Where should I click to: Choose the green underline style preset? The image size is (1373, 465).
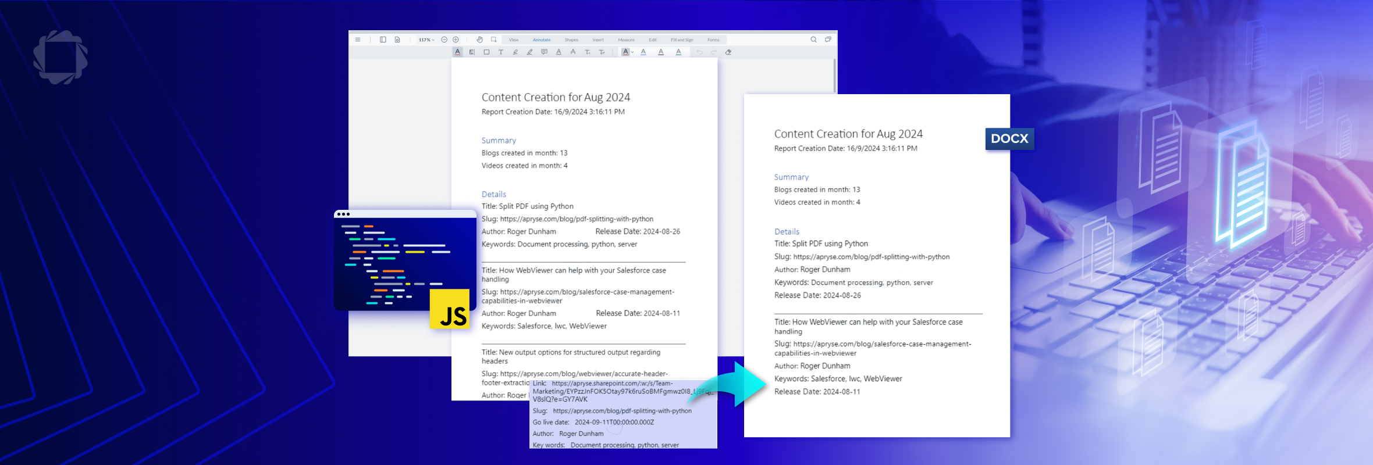tap(678, 52)
